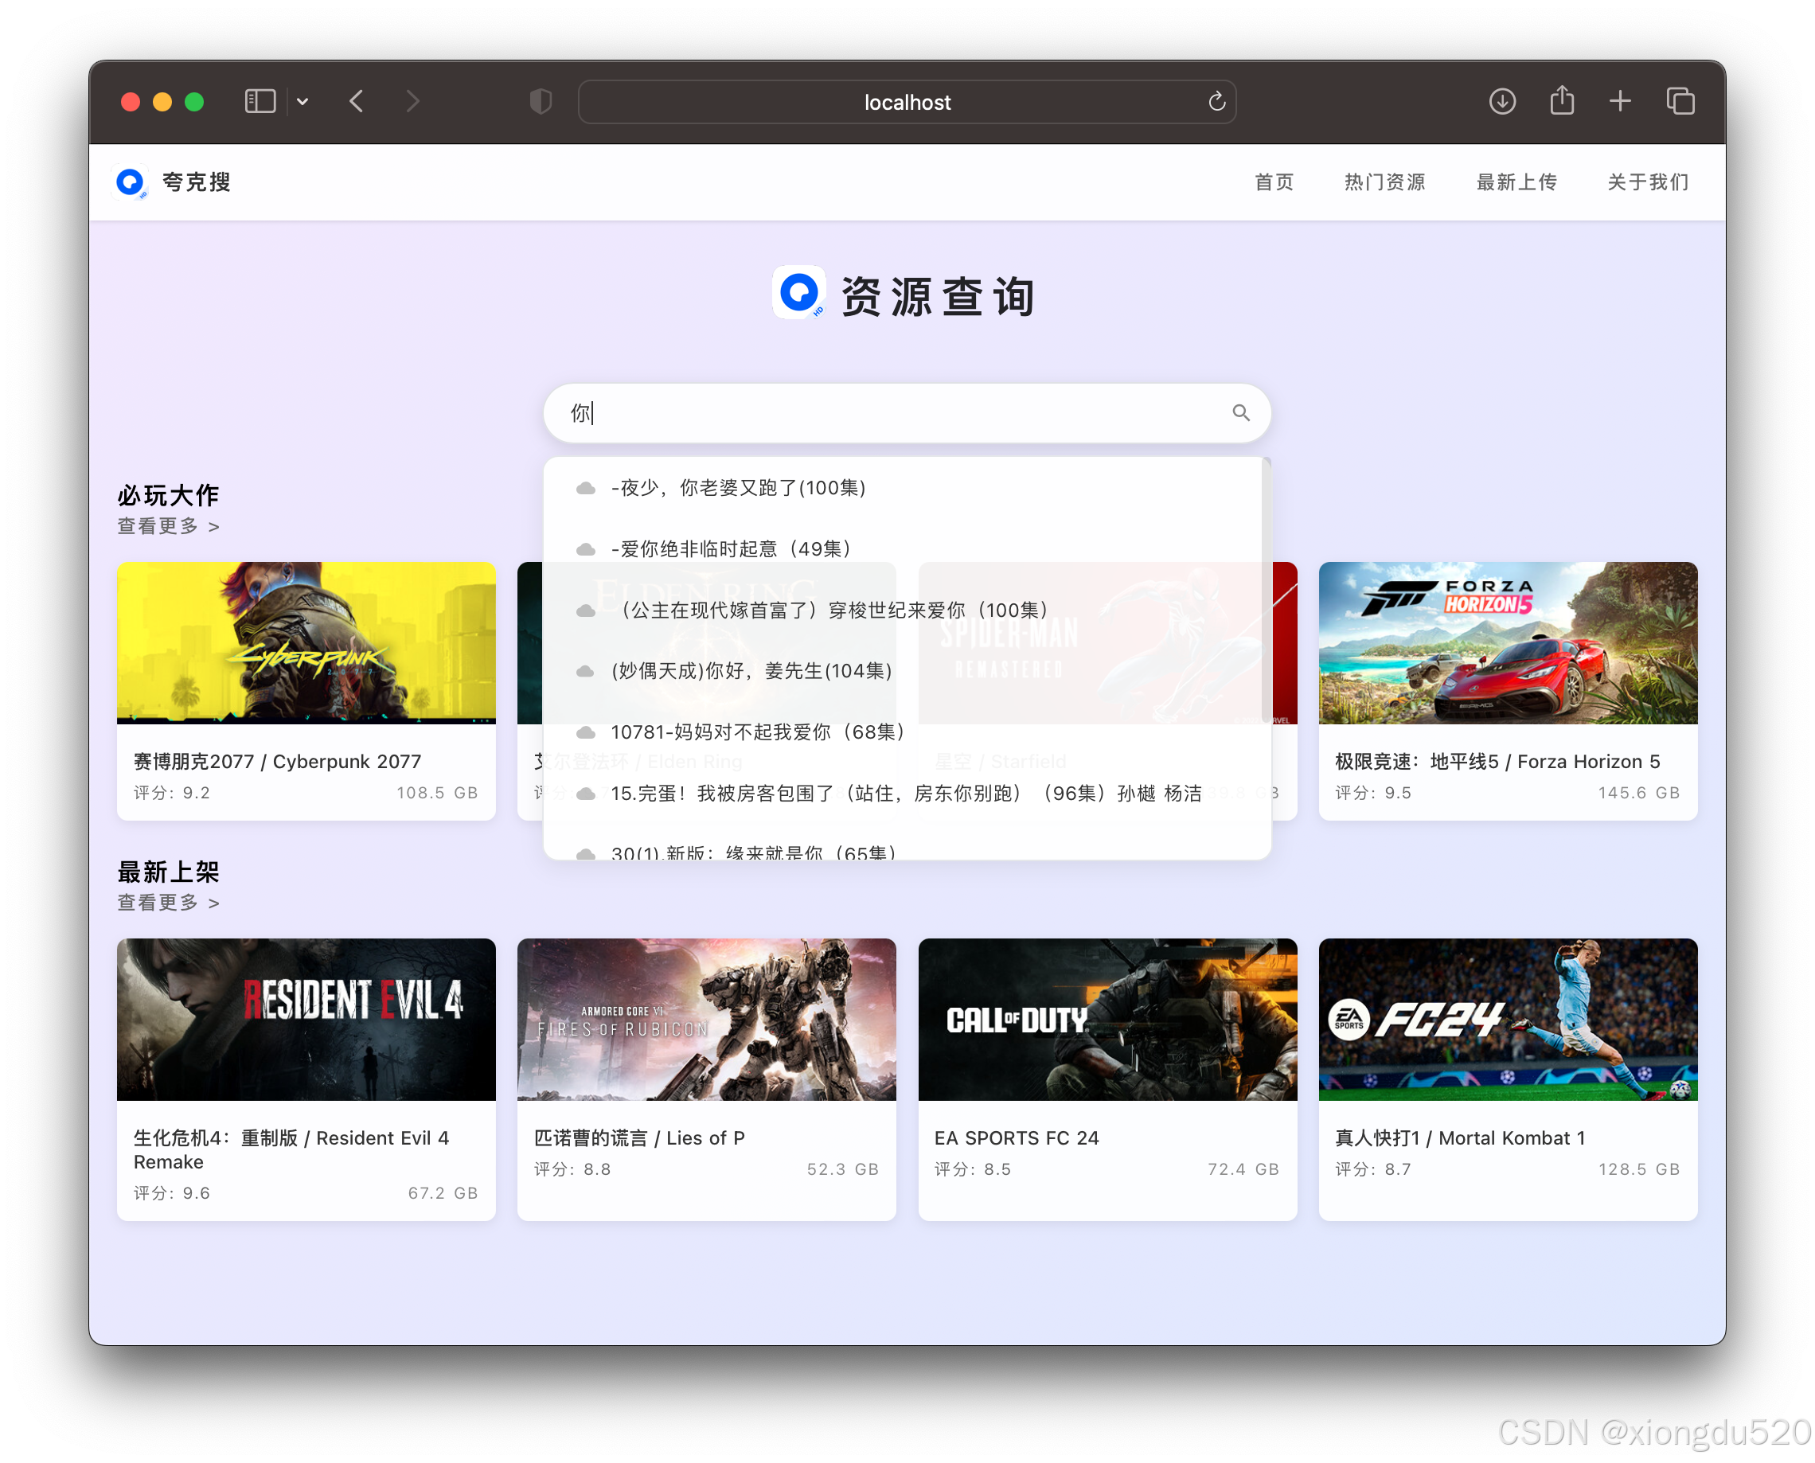Click the 评分: 8.7 rating on Mortal Kombat card
This screenshot has height=1463, width=1815.
coord(1372,1168)
